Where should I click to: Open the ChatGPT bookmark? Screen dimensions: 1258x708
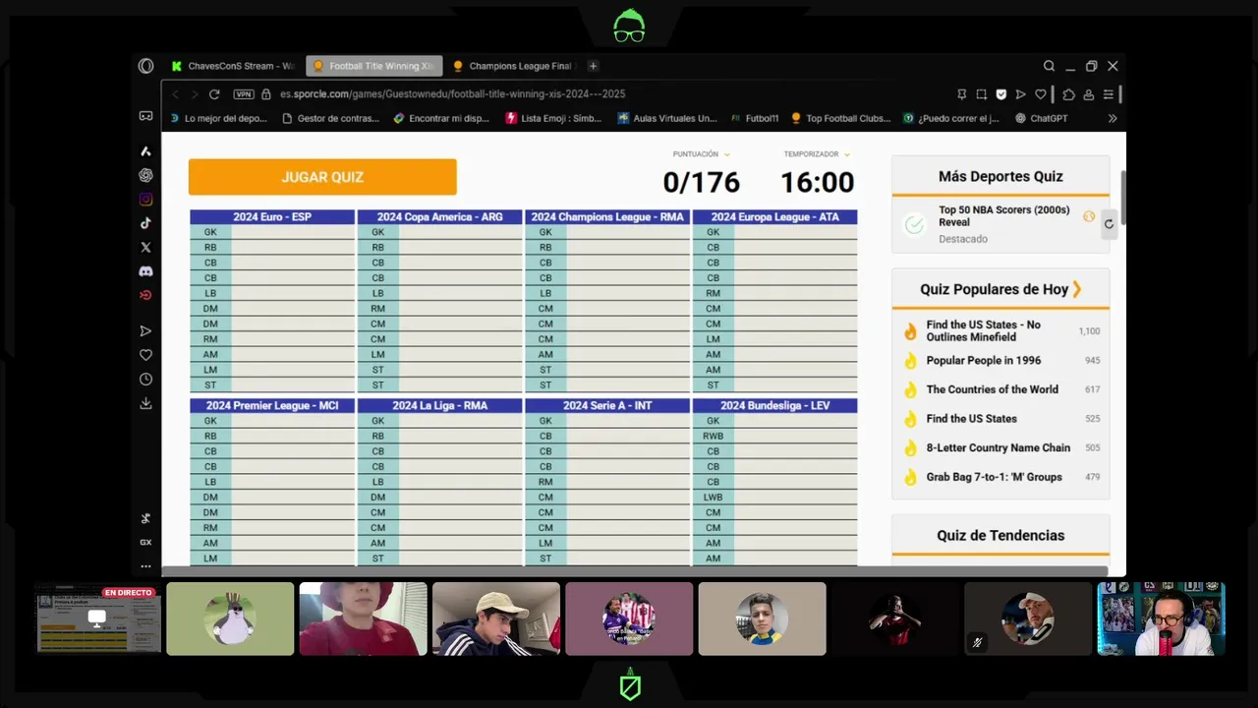[1042, 118]
